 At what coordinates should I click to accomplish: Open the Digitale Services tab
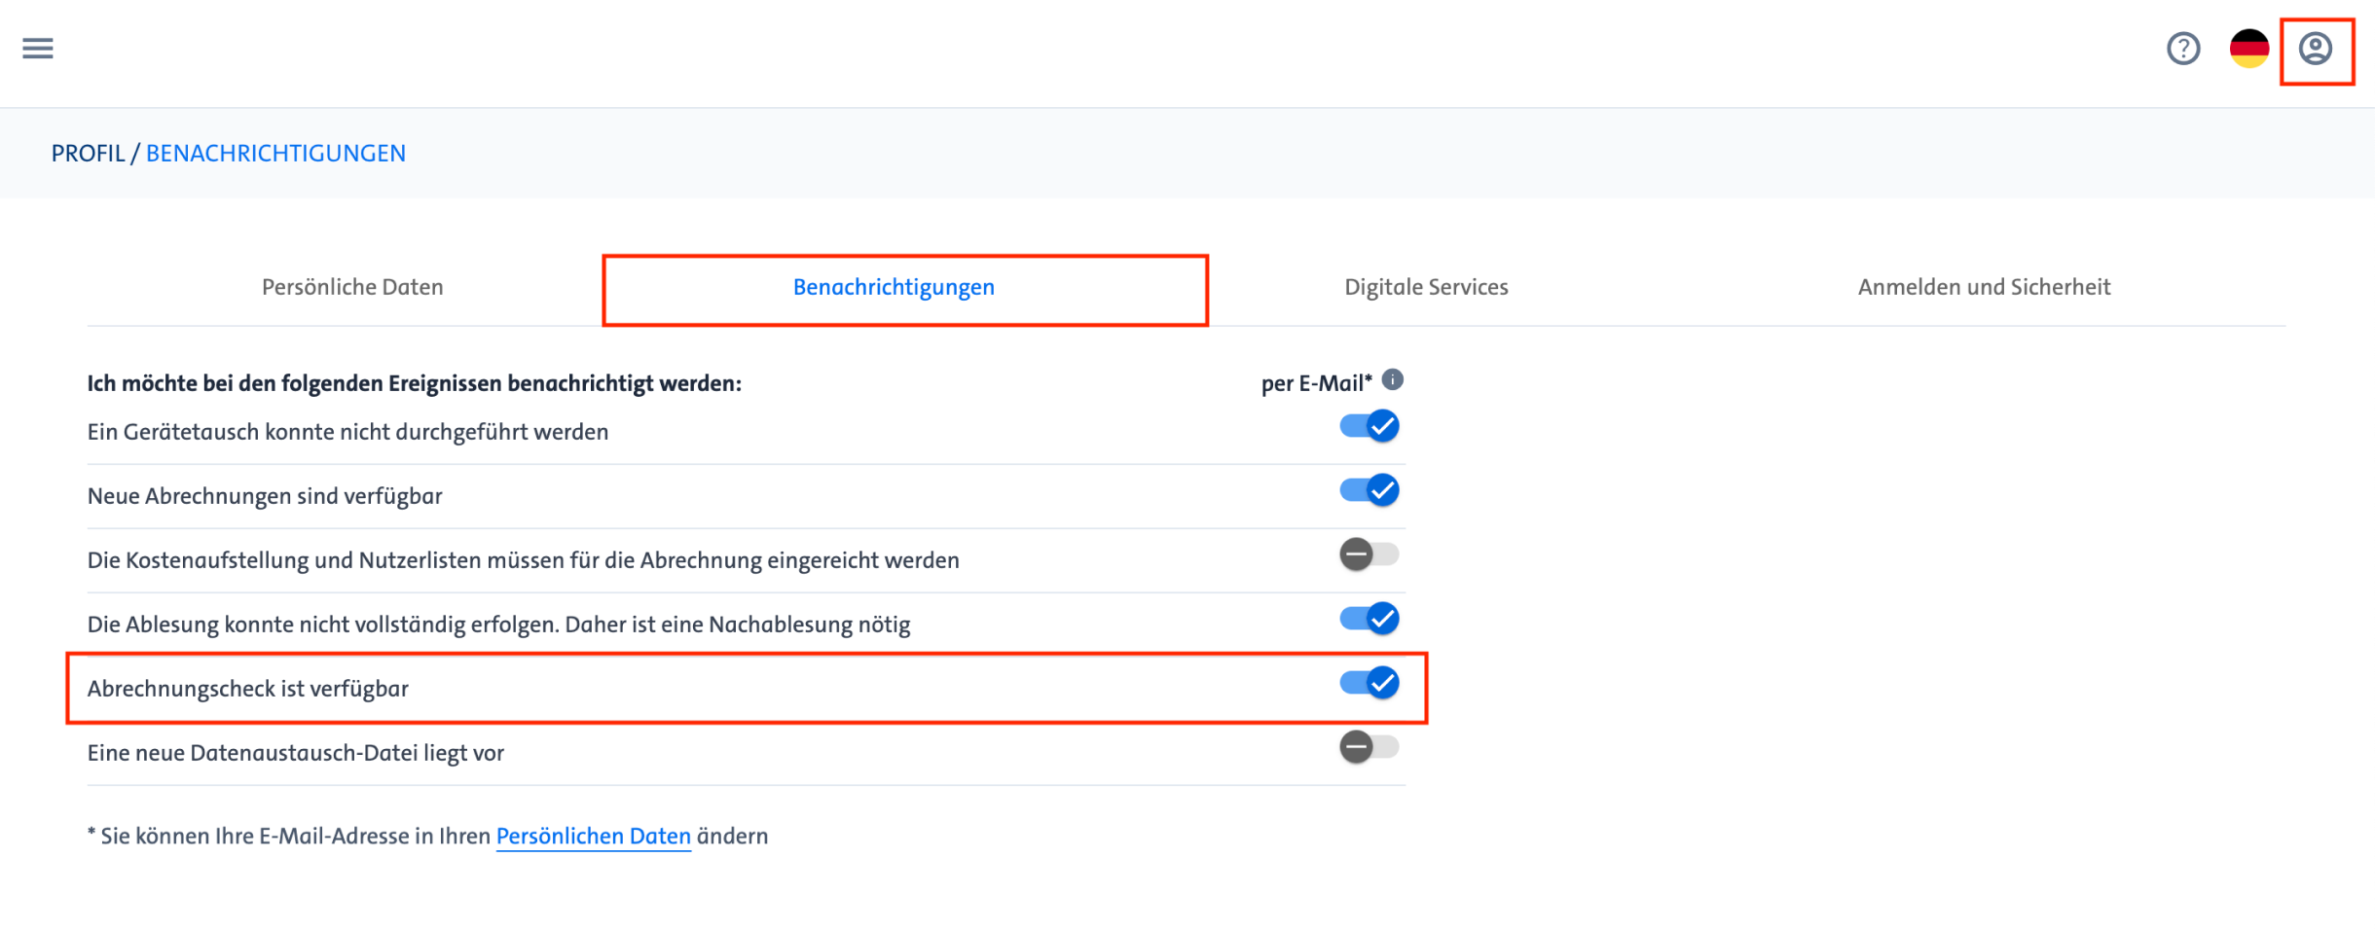(x=1426, y=287)
